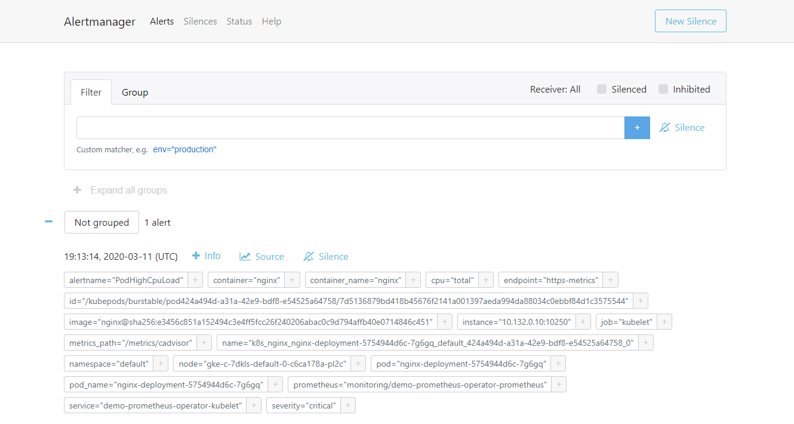Screen dimensions: 794x424
Task: Focus the filter matcher input field
Action: coord(350,128)
